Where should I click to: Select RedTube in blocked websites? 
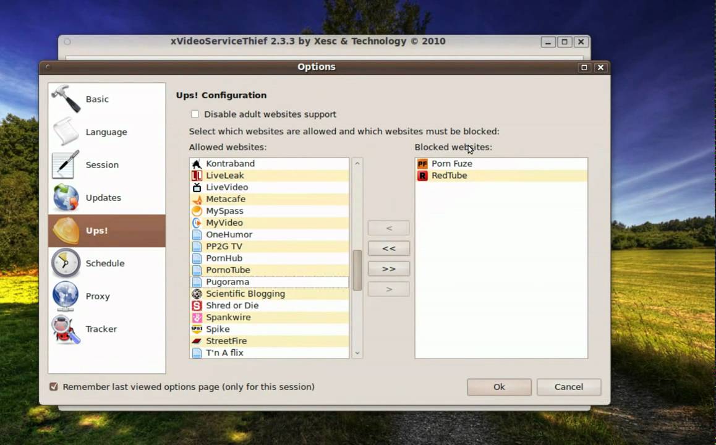[501, 176]
